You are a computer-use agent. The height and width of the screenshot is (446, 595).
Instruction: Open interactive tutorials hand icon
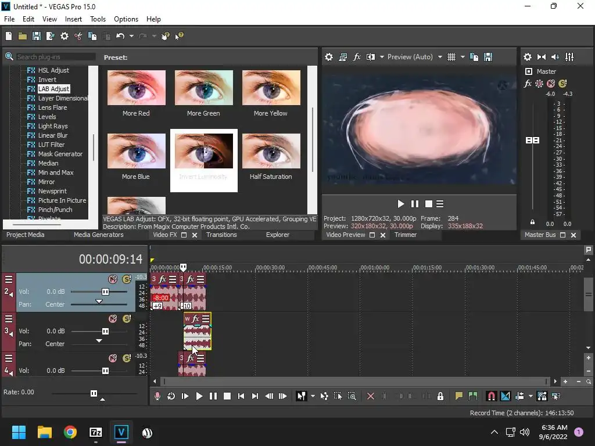(166, 36)
